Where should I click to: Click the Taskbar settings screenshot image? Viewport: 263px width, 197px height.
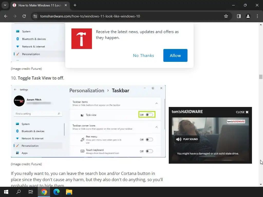click(88, 121)
